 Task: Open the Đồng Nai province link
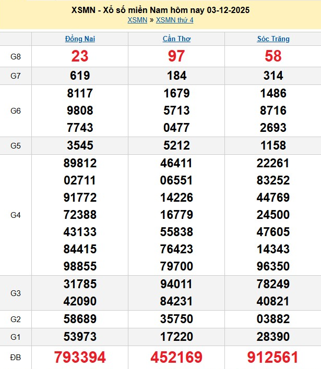click(x=80, y=39)
